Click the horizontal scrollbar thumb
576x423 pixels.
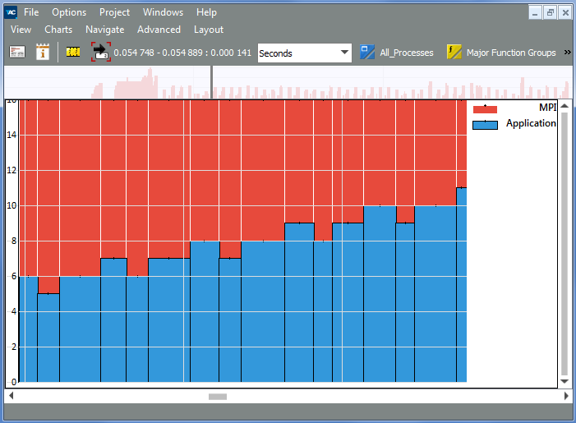click(217, 396)
